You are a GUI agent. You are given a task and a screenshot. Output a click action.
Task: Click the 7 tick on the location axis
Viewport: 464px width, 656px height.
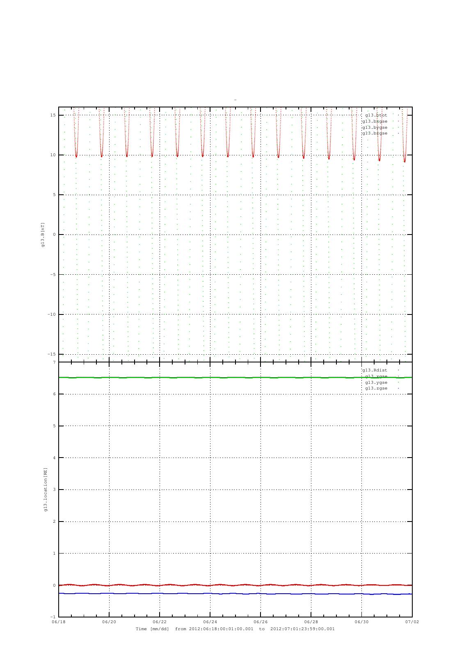point(54,362)
